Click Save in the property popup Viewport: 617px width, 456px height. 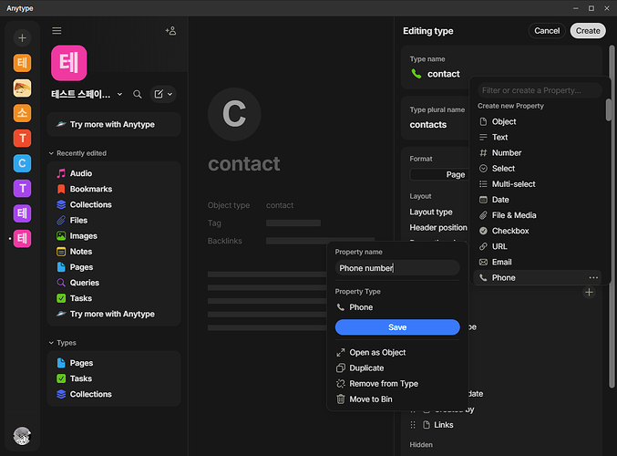397,327
